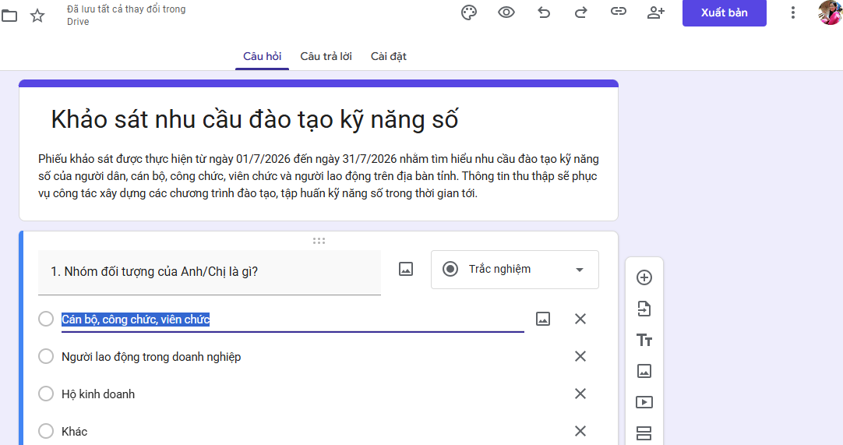
Task: Open the theme customization palette icon
Action: [469, 12]
